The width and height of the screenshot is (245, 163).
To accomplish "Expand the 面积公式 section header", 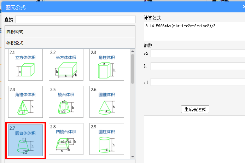I will (70, 31).
